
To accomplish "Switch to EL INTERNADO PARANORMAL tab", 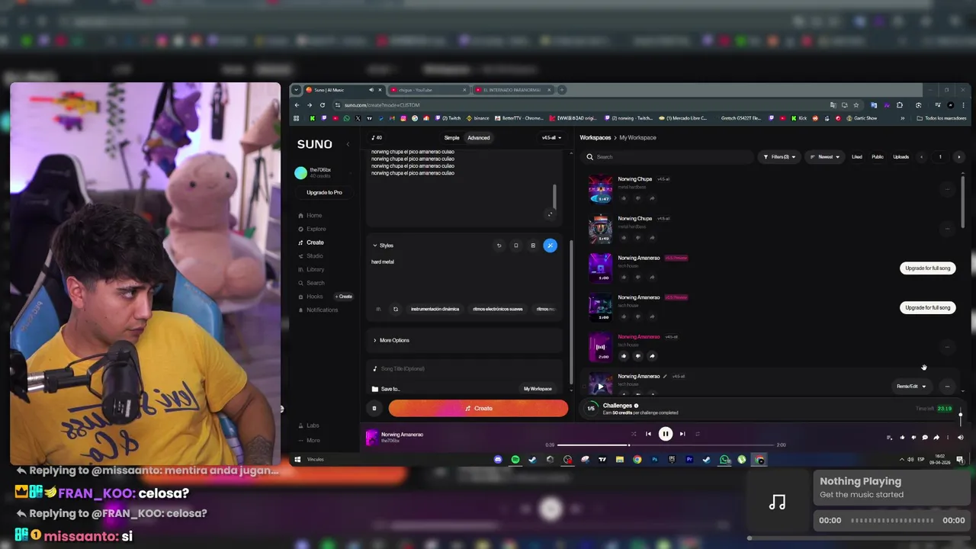I will pos(512,90).
